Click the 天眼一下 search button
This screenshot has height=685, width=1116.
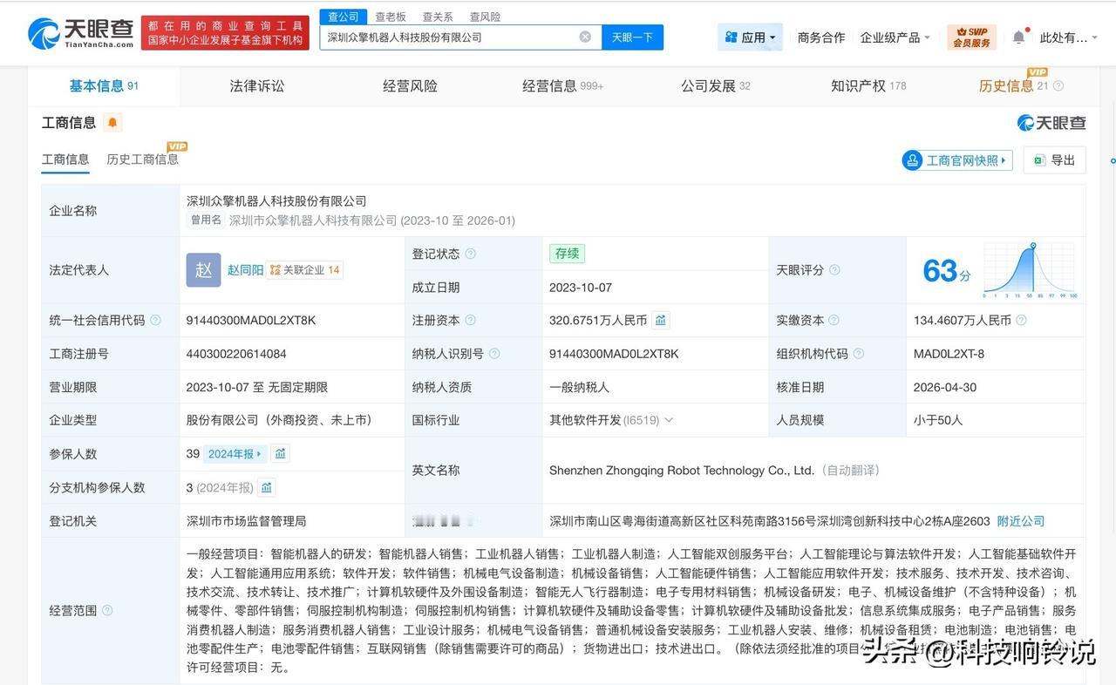[x=632, y=37]
